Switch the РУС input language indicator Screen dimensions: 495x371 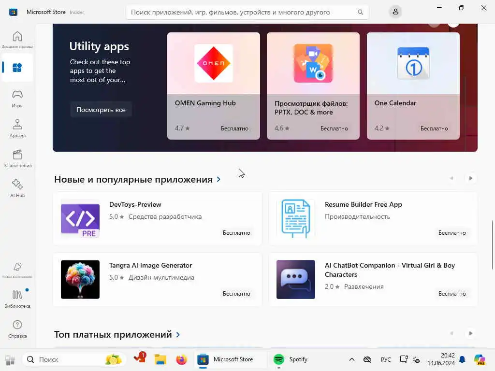(x=385, y=359)
